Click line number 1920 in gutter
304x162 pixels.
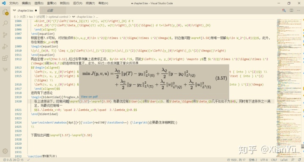coord(18,101)
